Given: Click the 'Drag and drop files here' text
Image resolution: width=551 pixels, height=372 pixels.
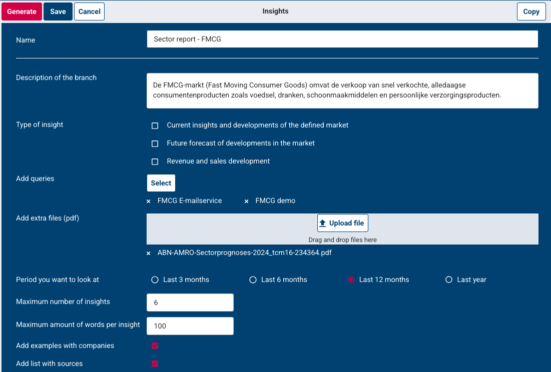Looking at the screenshot, I should pos(343,239).
